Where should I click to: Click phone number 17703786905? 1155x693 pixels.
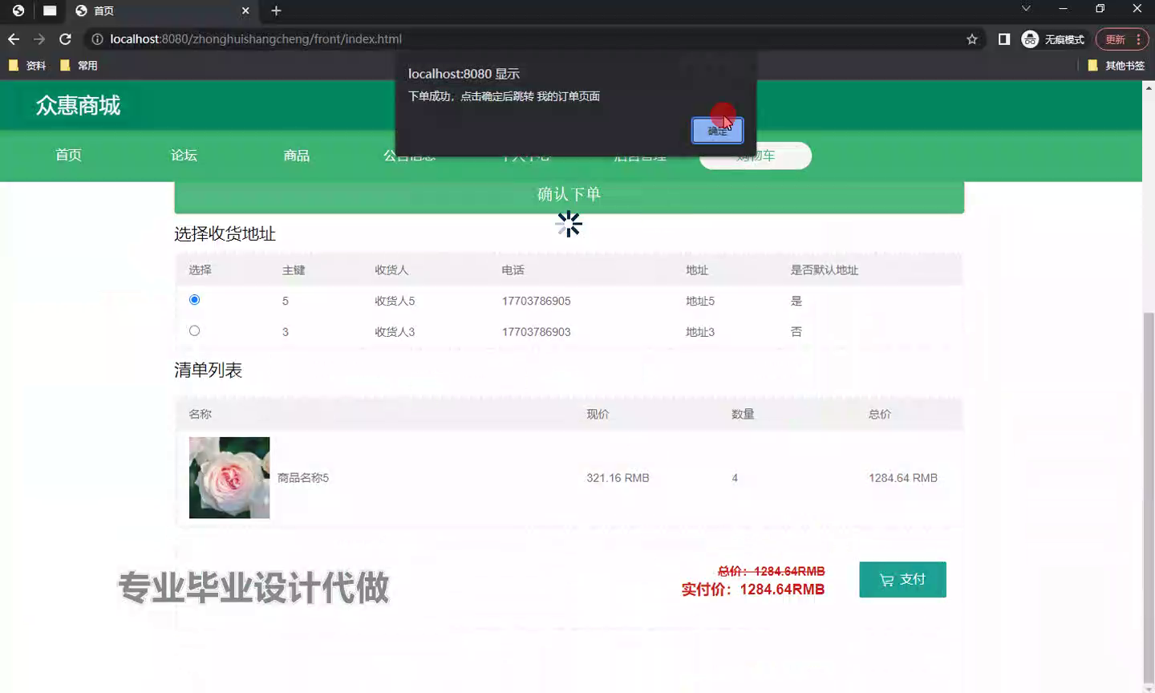[x=536, y=302]
